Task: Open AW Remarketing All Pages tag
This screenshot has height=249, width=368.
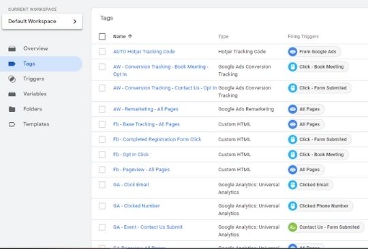Action: coord(146,109)
